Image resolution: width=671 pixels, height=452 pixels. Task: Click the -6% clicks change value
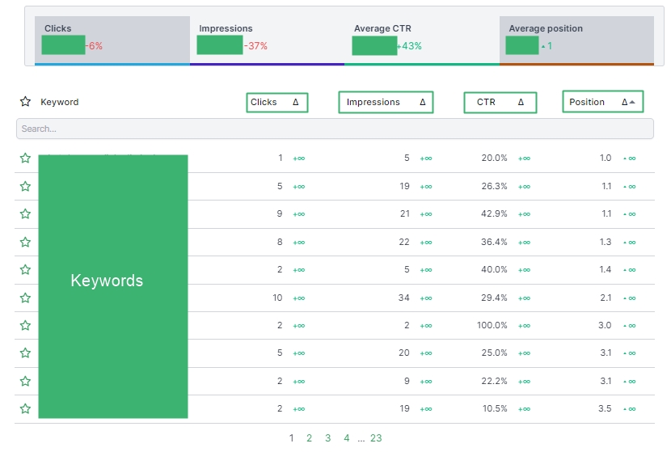94,46
